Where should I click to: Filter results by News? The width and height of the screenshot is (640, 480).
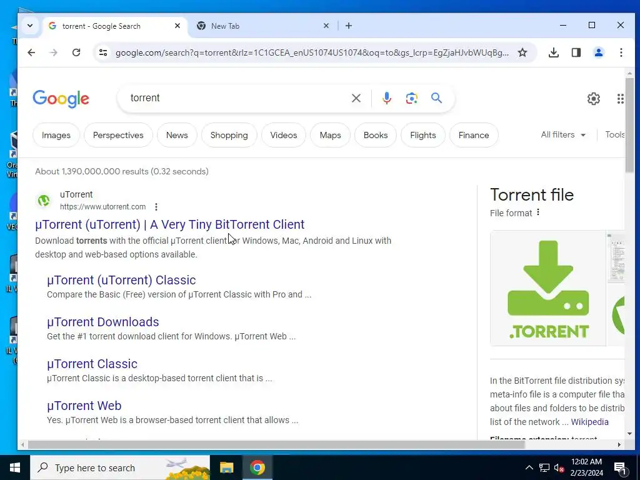pyautogui.click(x=177, y=135)
